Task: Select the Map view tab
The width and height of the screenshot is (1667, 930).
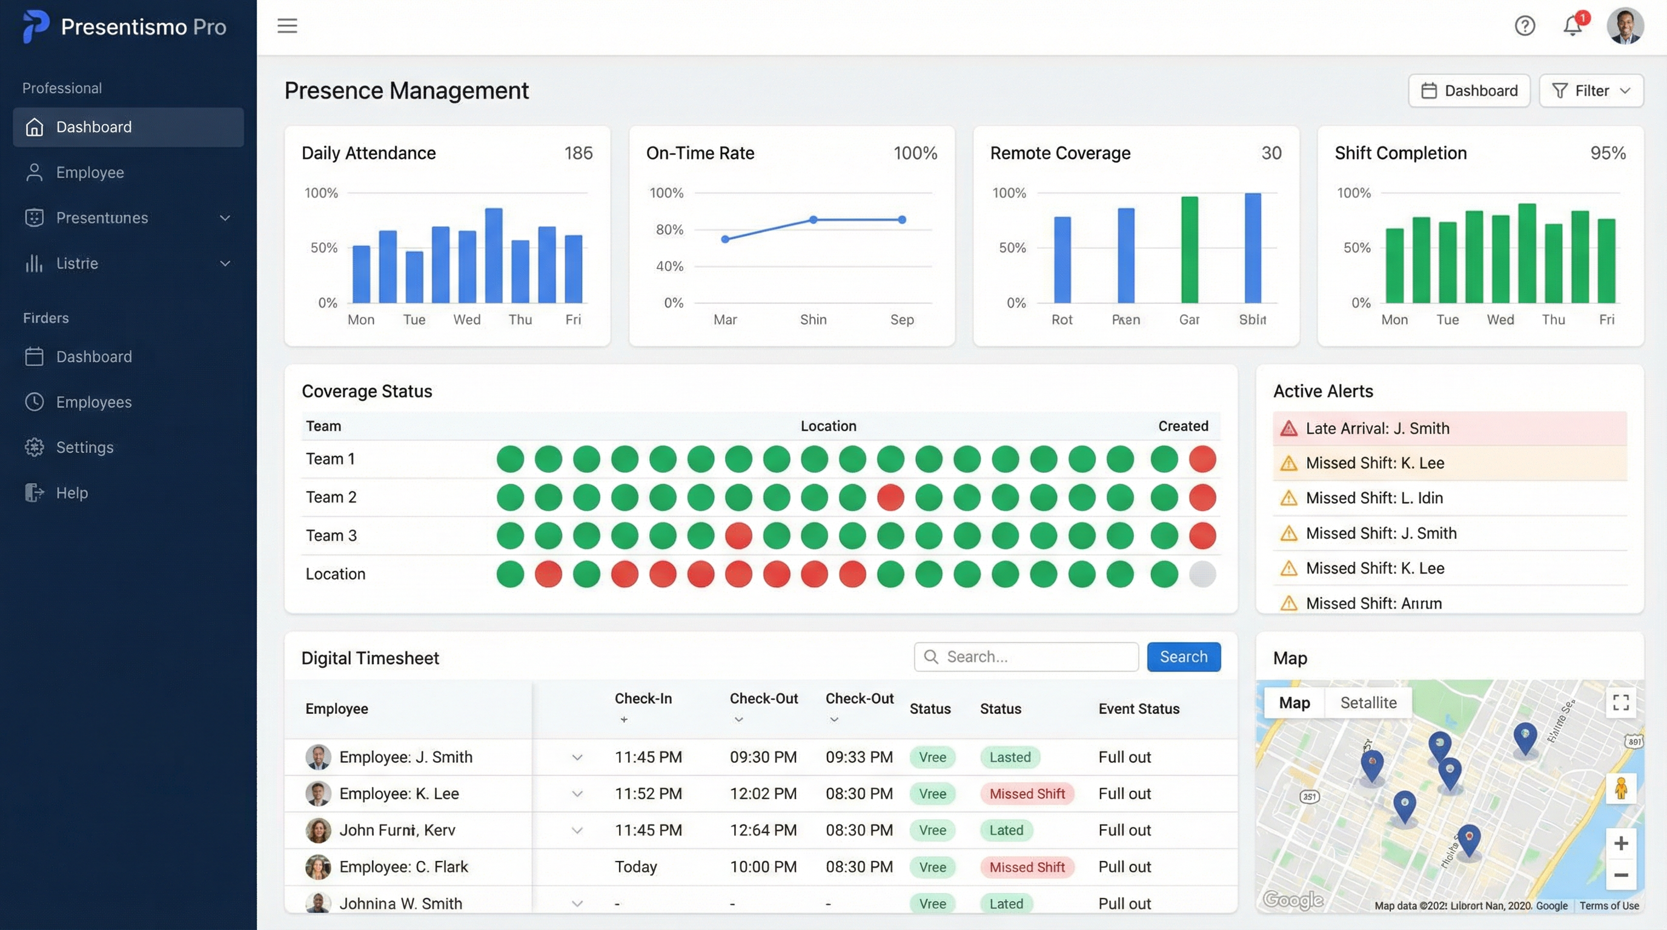Action: pyautogui.click(x=1294, y=702)
